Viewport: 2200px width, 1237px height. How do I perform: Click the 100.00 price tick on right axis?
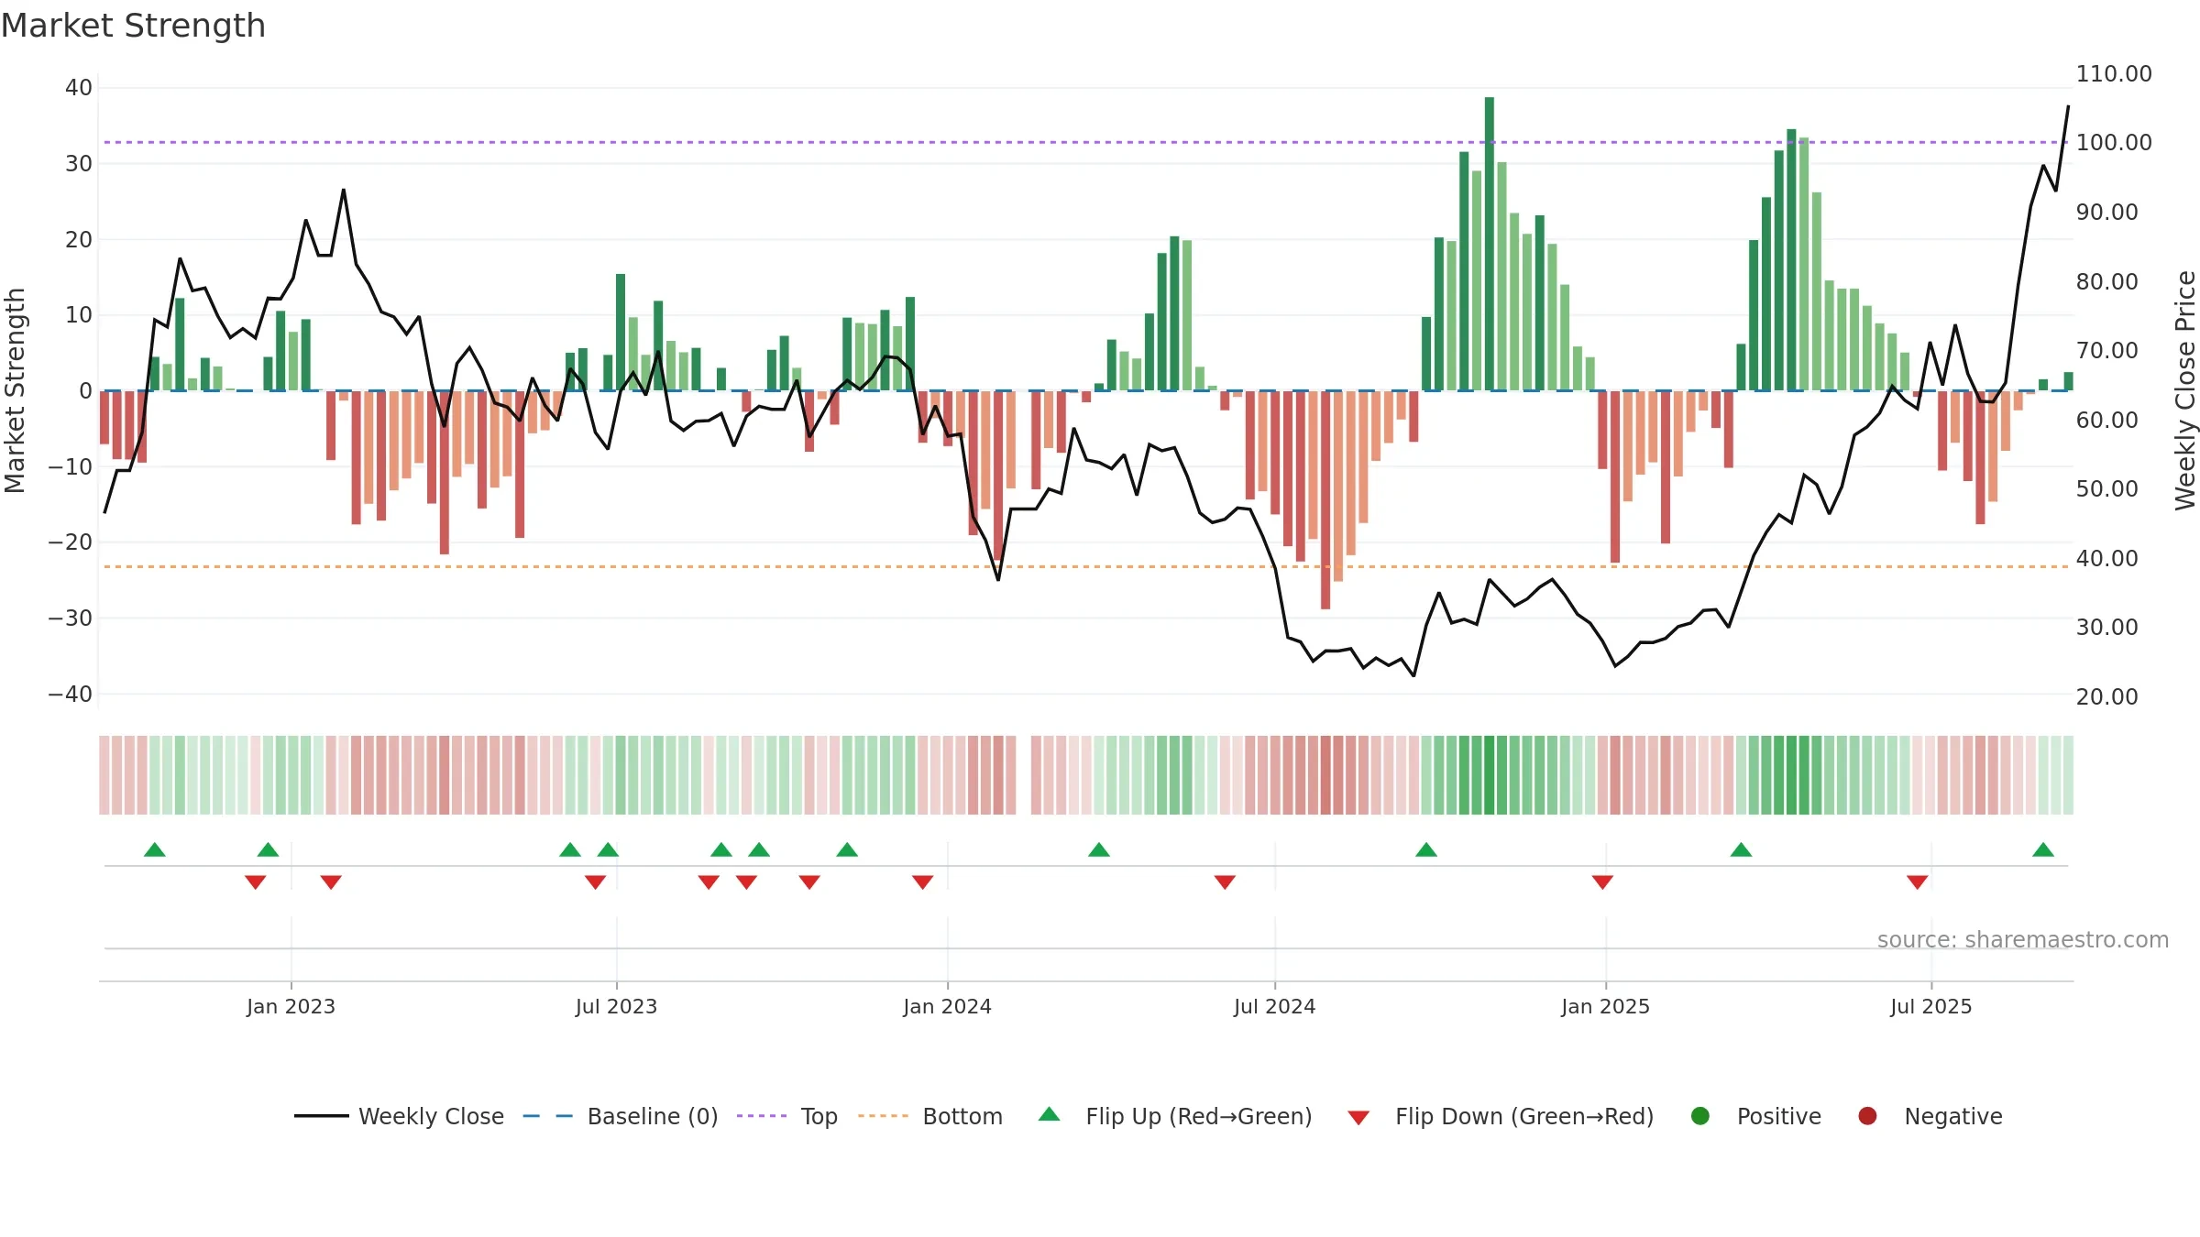2114,143
